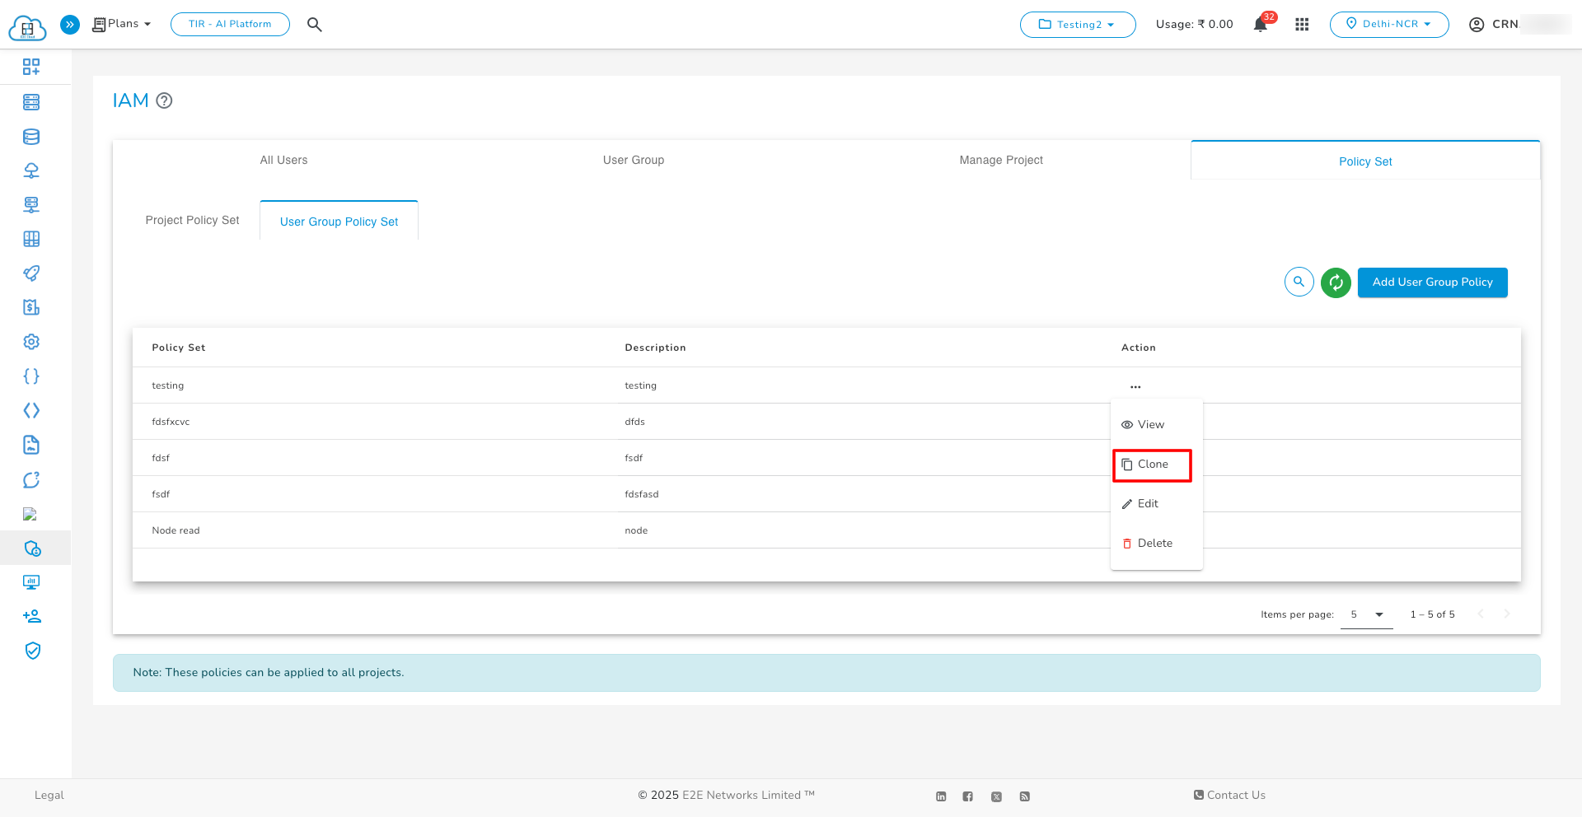Click the shield icon in sidebar
Viewport: 1582px width, 817px height.
pyautogui.click(x=32, y=651)
